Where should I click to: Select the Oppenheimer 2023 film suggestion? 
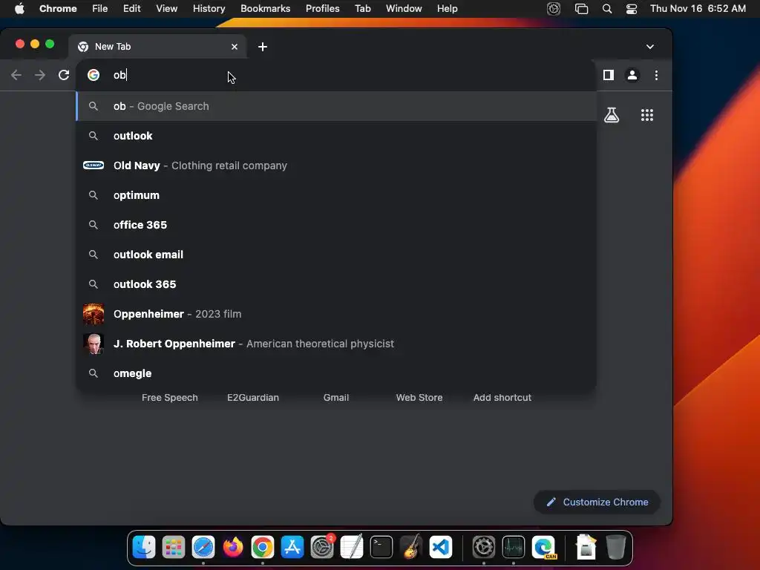336,314
